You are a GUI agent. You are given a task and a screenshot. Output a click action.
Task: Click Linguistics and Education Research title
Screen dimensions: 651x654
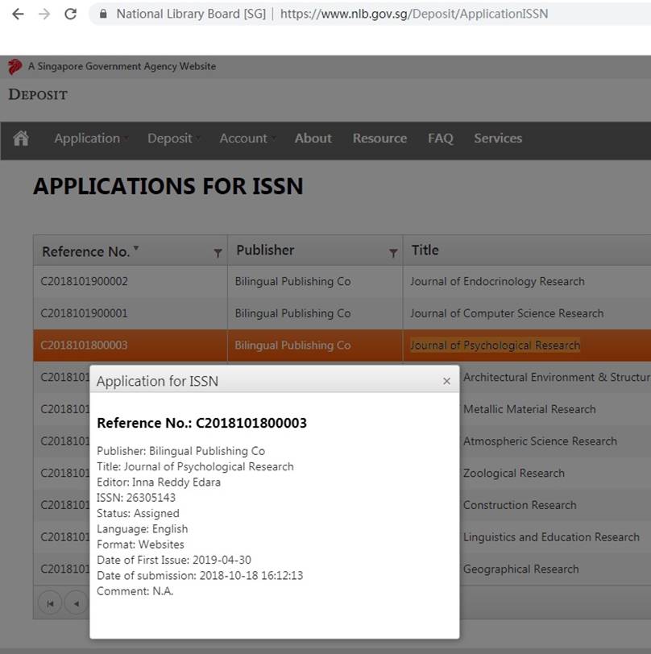point(551,537)
